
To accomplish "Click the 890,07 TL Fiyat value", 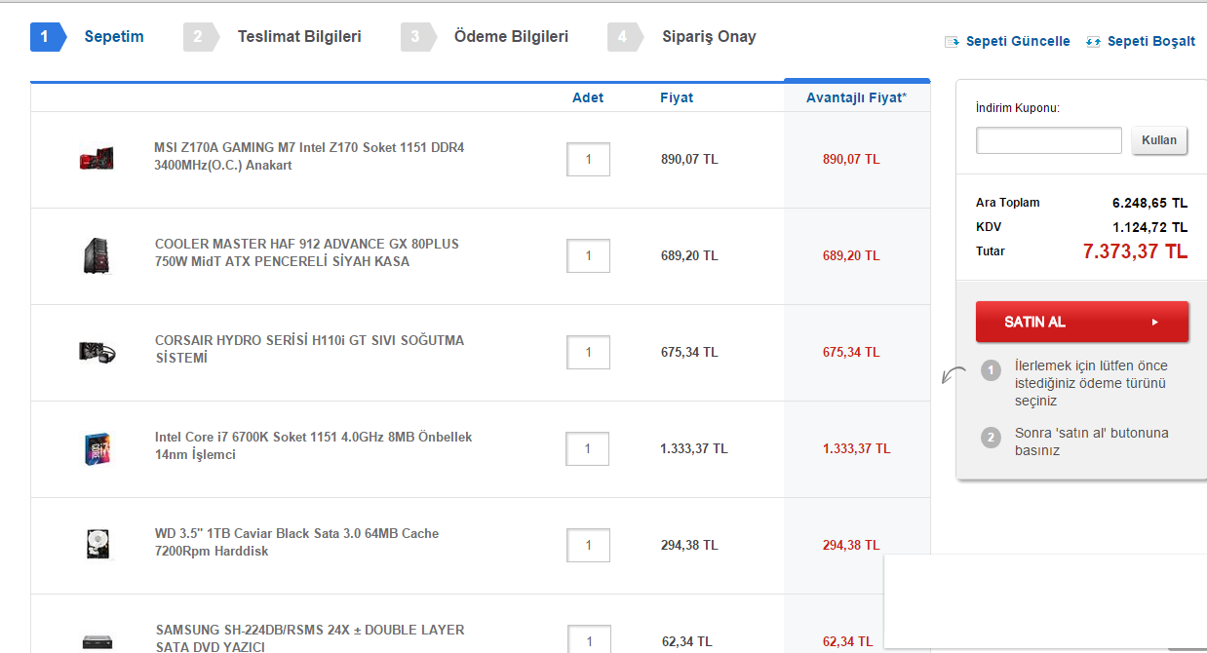I will pos(689,159).
